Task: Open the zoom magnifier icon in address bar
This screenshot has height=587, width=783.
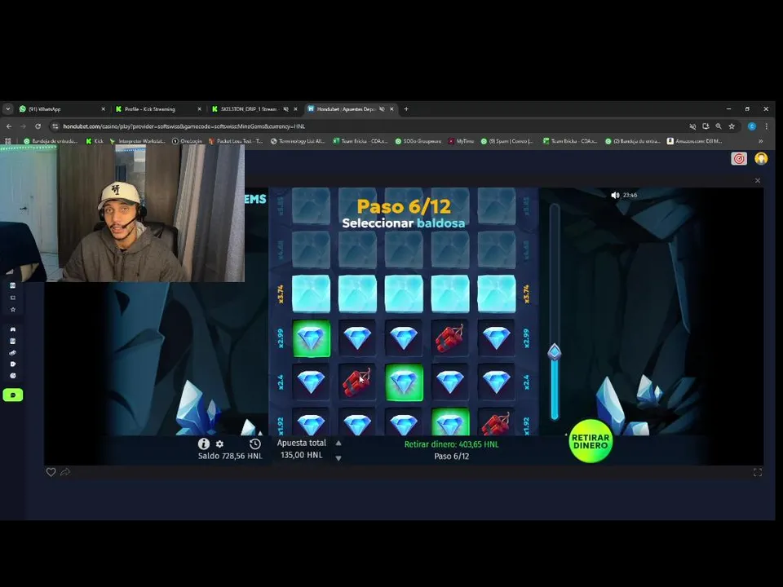Action: pyautogui.click(x=719, y=126)
